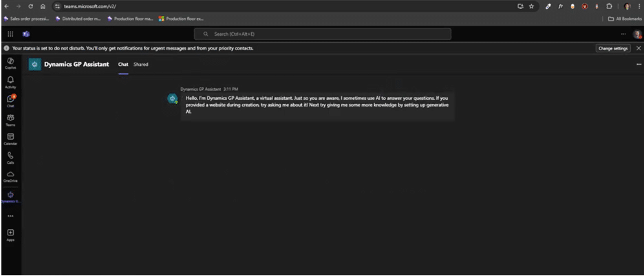Switch to the Chat tab
This screenshot has width=644, height=276.
(123, 65)
